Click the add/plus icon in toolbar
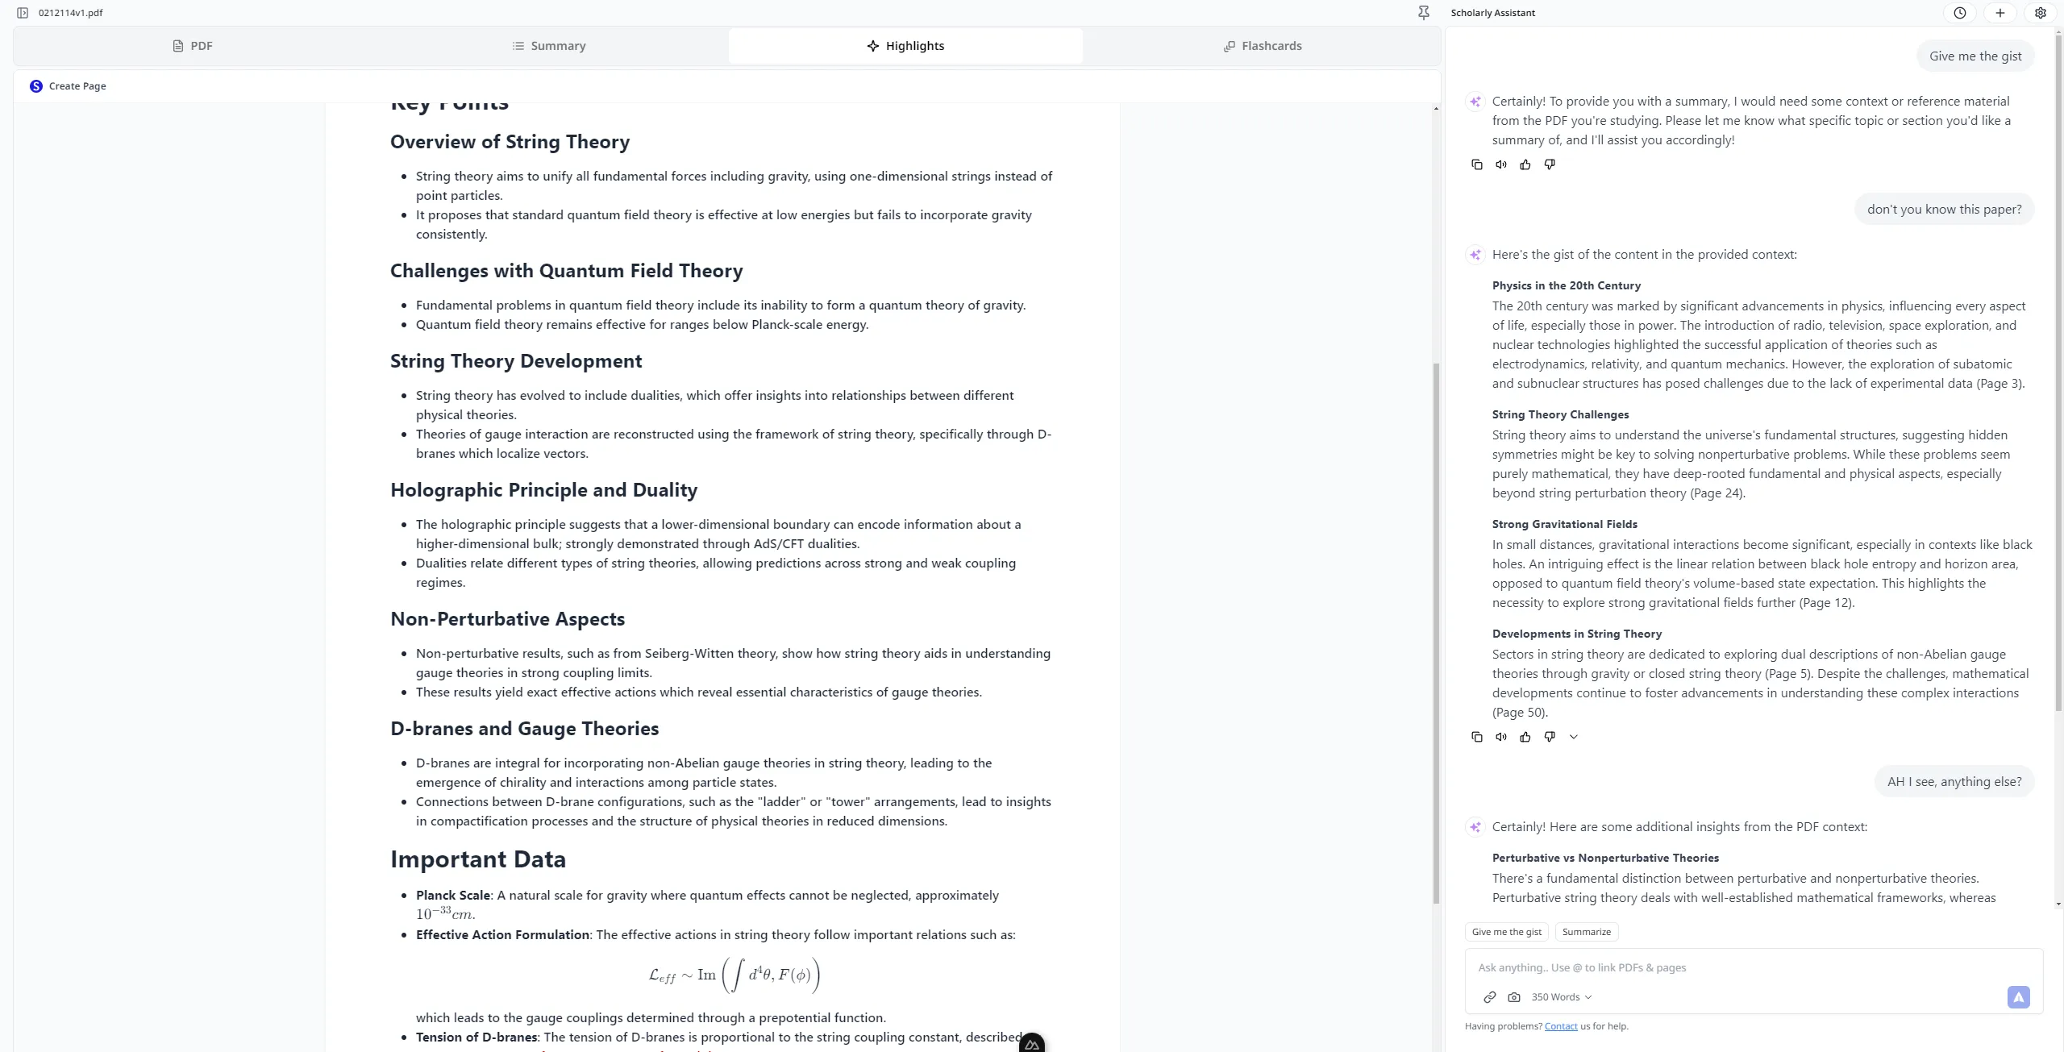 click(2001, 14)
